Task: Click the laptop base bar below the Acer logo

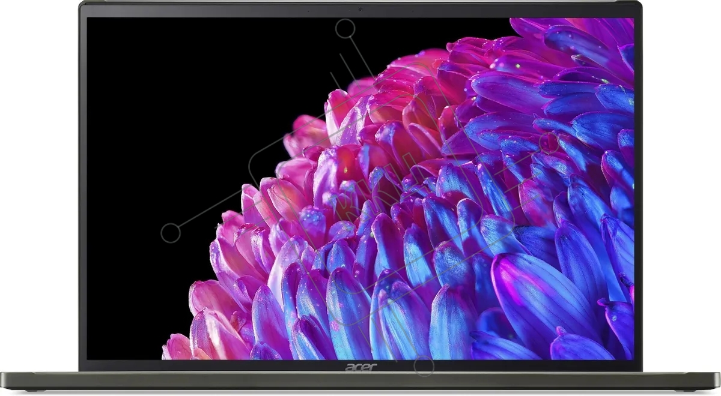Action: (360, 380)
